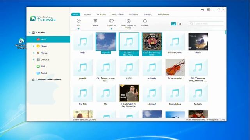Select 'I Just Called To Say I Love You'

tap(129, 93)
